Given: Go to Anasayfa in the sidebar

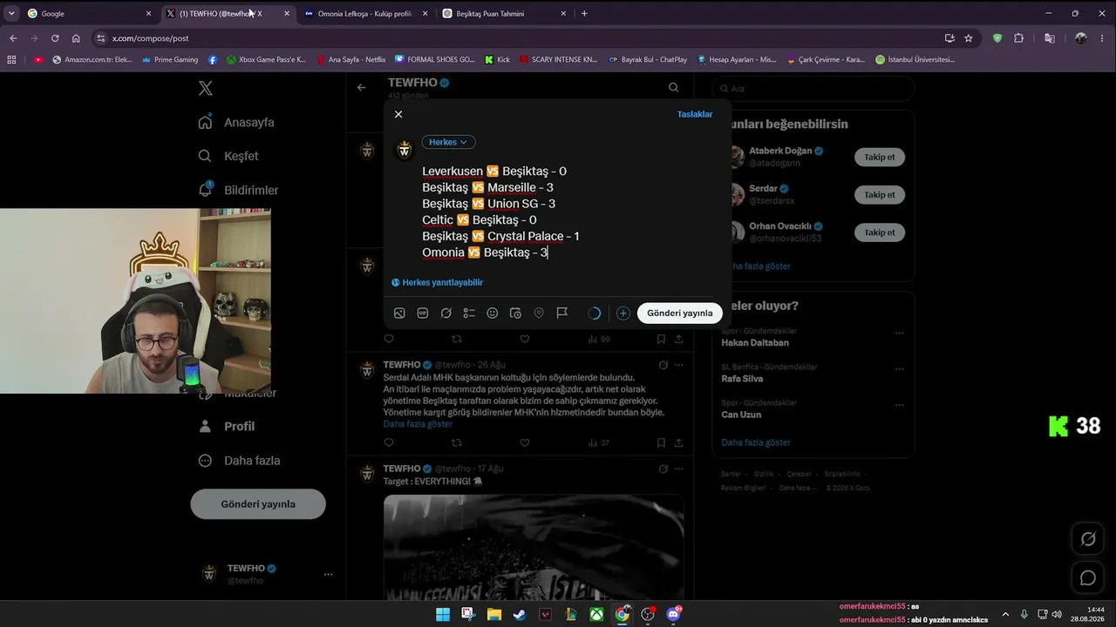Looking at the screenshot, I should [236, 123].
